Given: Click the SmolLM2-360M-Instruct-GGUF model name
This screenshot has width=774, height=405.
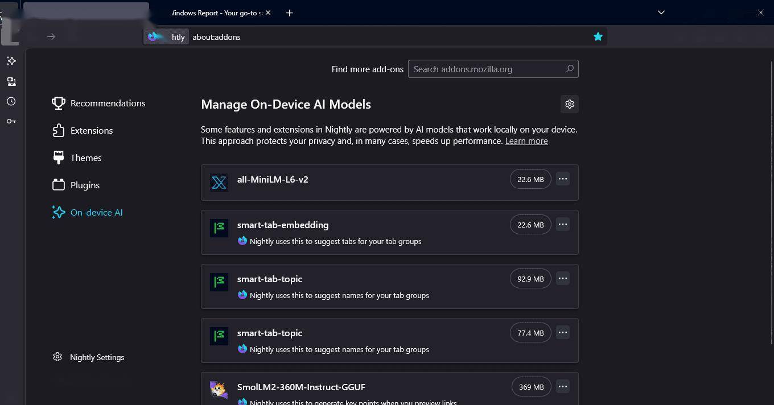Looking at the screenshot, I should tap(301, 387).
